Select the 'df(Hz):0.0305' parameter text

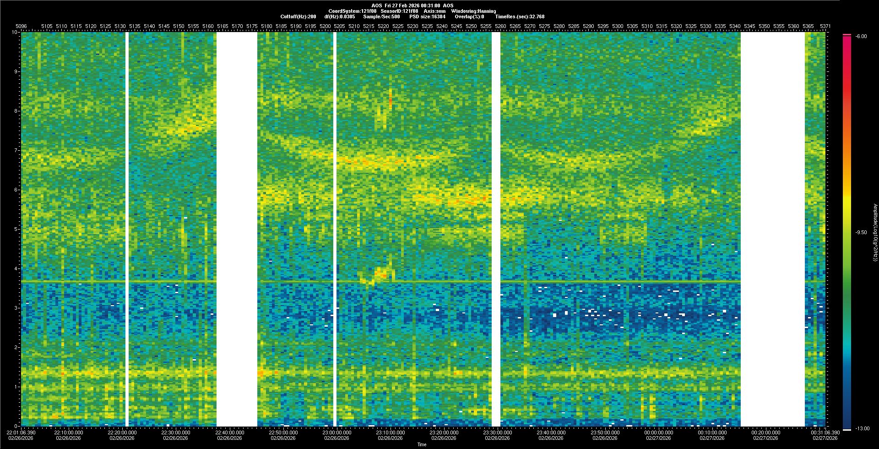click(339, 16)
